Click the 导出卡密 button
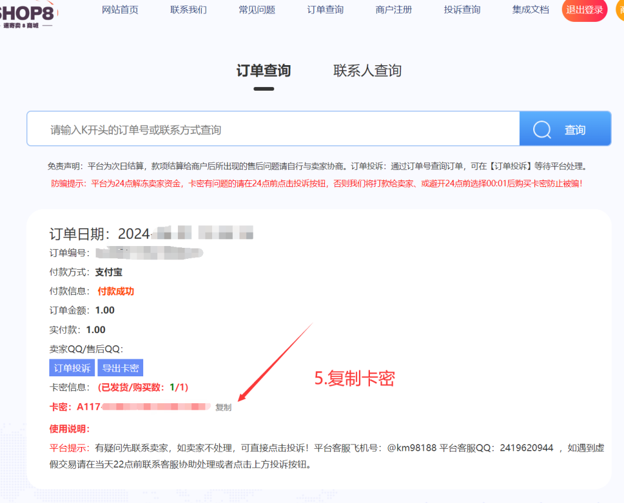 [x=120, y=368]
